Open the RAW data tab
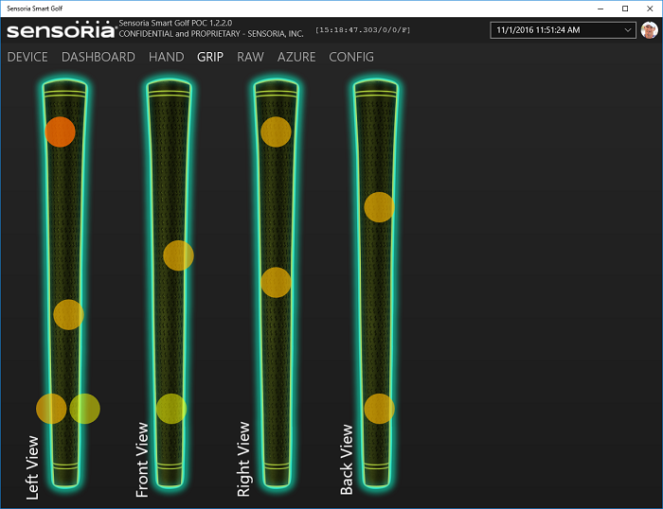 [x=250, y=57]
